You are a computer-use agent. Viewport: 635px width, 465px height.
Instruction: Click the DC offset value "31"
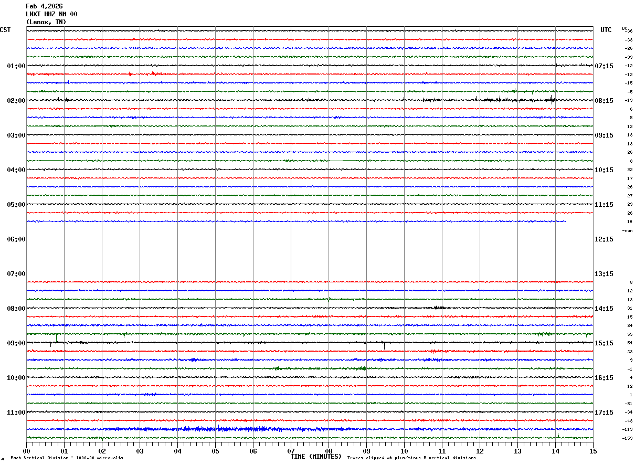coord(630,309)
